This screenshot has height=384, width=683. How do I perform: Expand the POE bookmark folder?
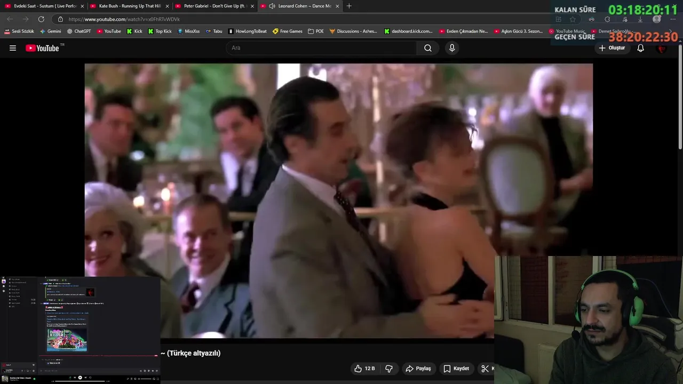click(316, 31)
